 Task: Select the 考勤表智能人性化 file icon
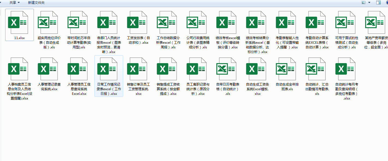(x=286, y=22)
